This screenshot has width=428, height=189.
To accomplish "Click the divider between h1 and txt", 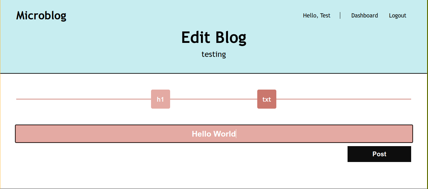I will (214, 99).
